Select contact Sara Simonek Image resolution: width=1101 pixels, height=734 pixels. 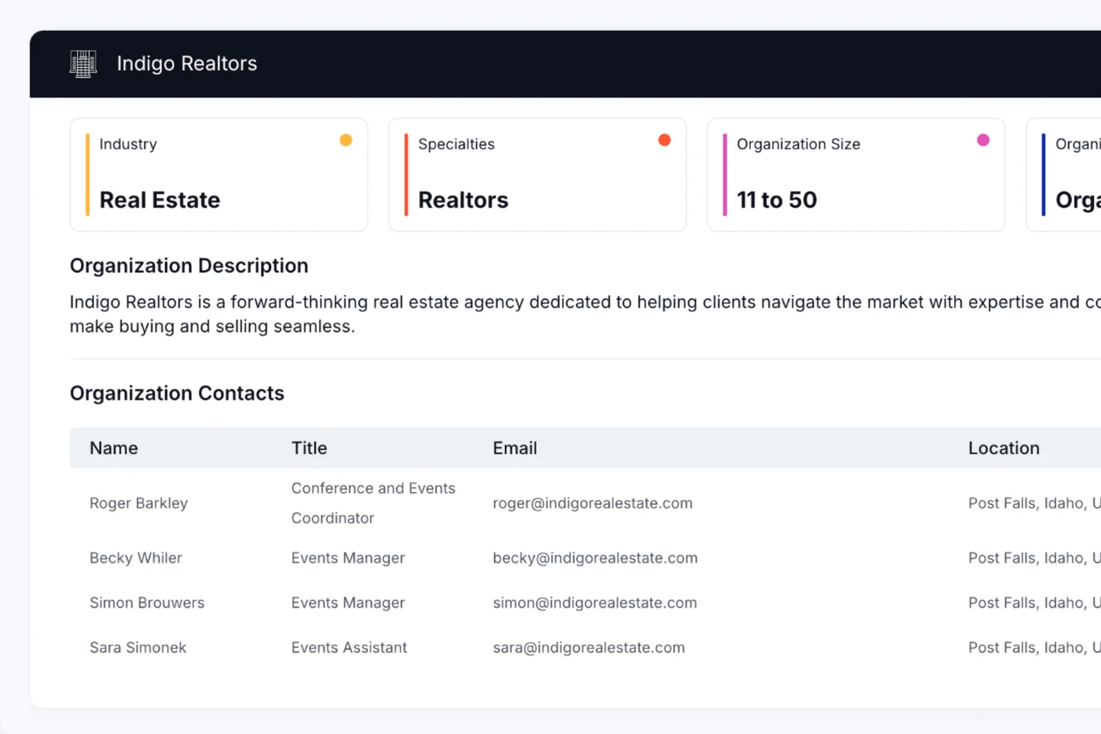click(138, 647)
